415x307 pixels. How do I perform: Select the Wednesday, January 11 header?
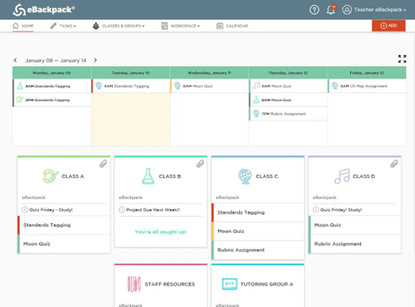click(209, 73)
